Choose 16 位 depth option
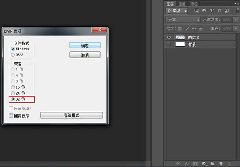Viewport: 240px width, 167px height. coord(18,87)
